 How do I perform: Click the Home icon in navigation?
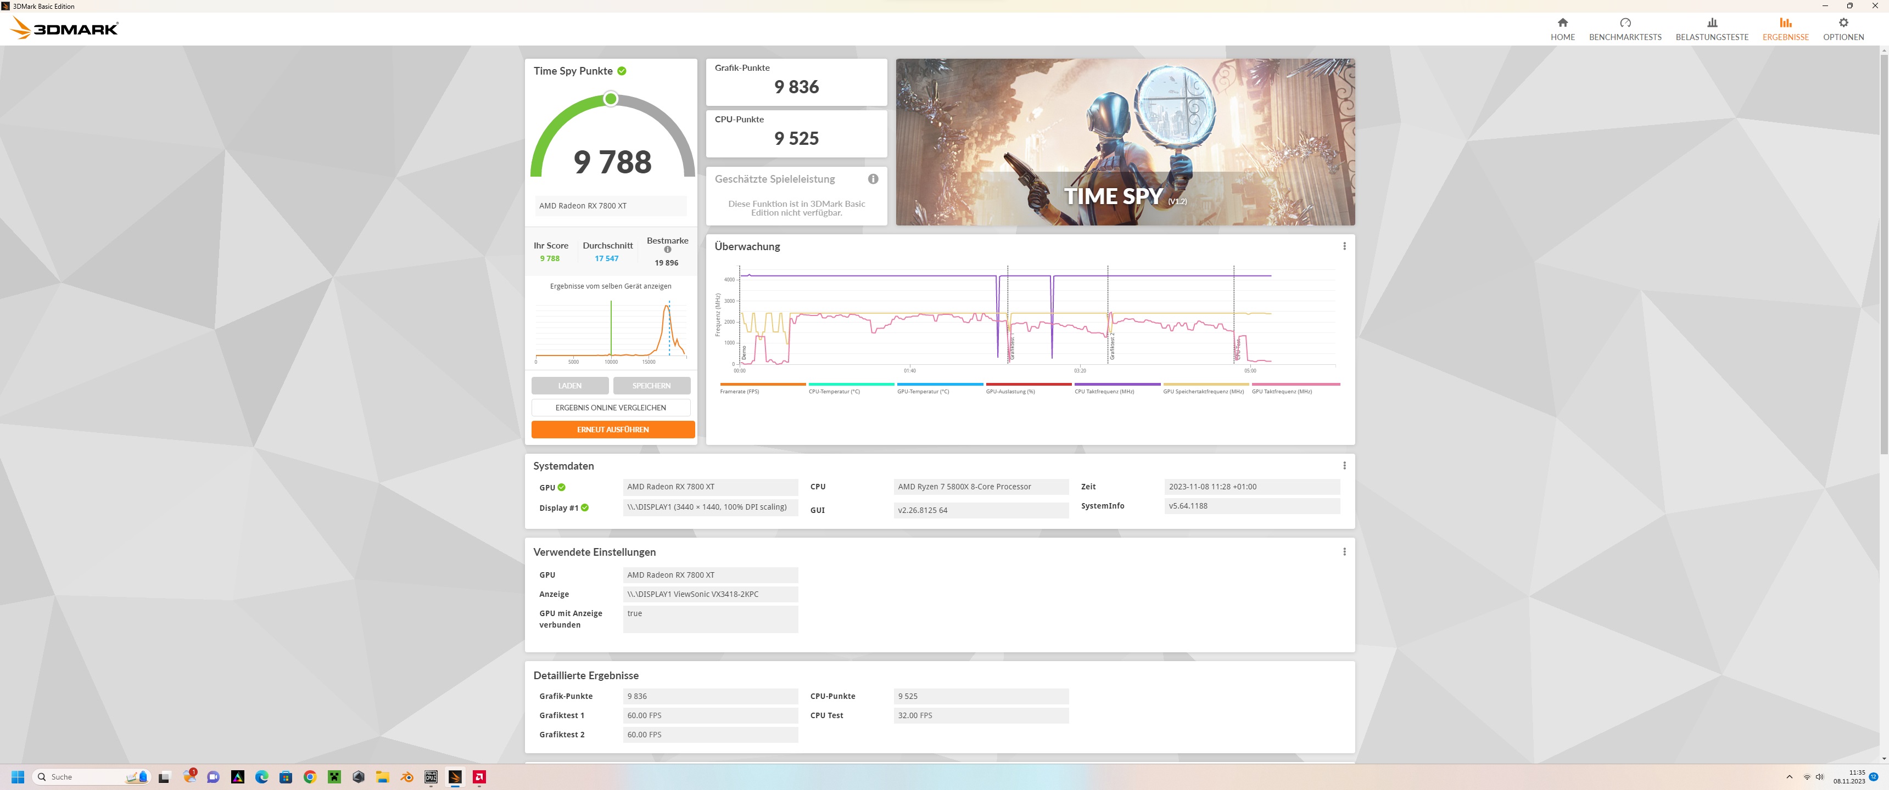1562,22
